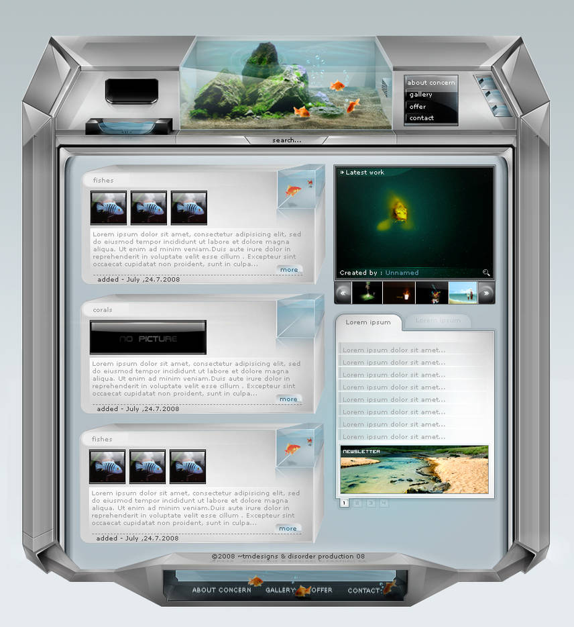
Task: Open 'about concern' in the top menu
Action: click(x=431, y=83)
